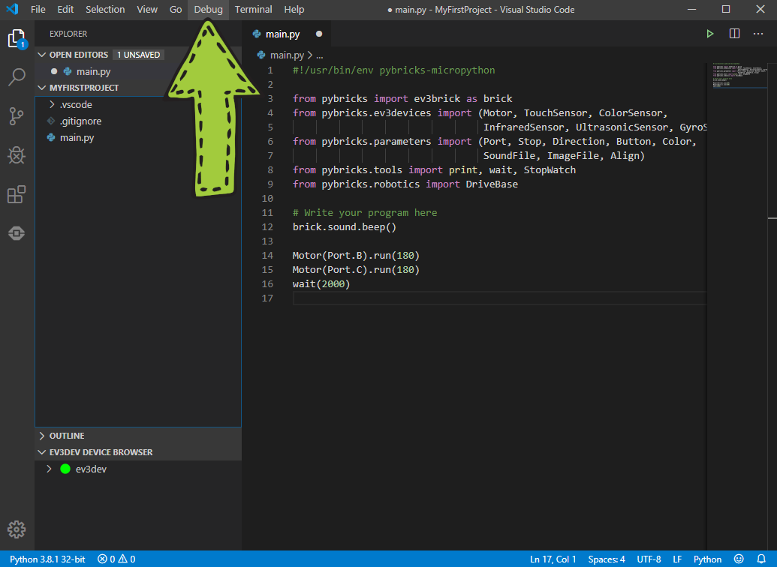Change end of line sequence LF
Image resolution: width=777 pixels, height=567 pixels.
[x=677, y=559]
